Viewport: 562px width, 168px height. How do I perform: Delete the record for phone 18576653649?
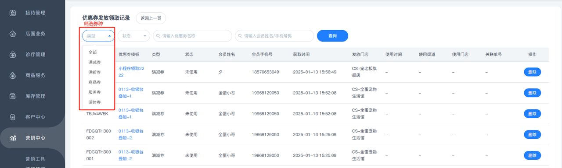532,72
